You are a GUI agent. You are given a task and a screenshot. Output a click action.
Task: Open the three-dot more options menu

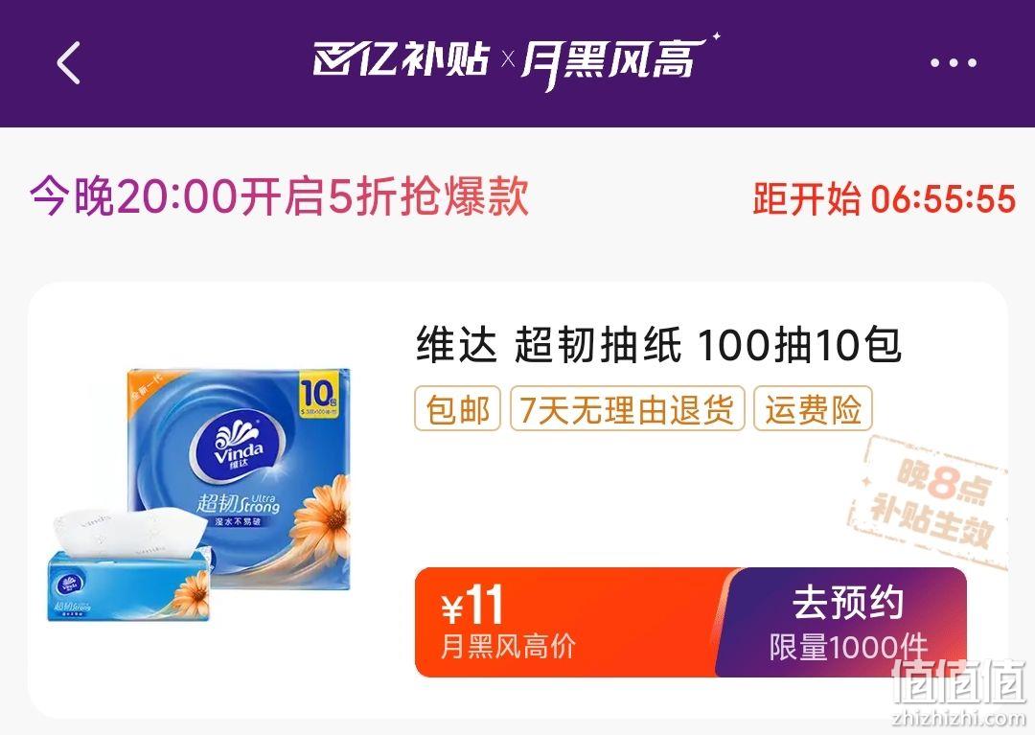point(954,63)
